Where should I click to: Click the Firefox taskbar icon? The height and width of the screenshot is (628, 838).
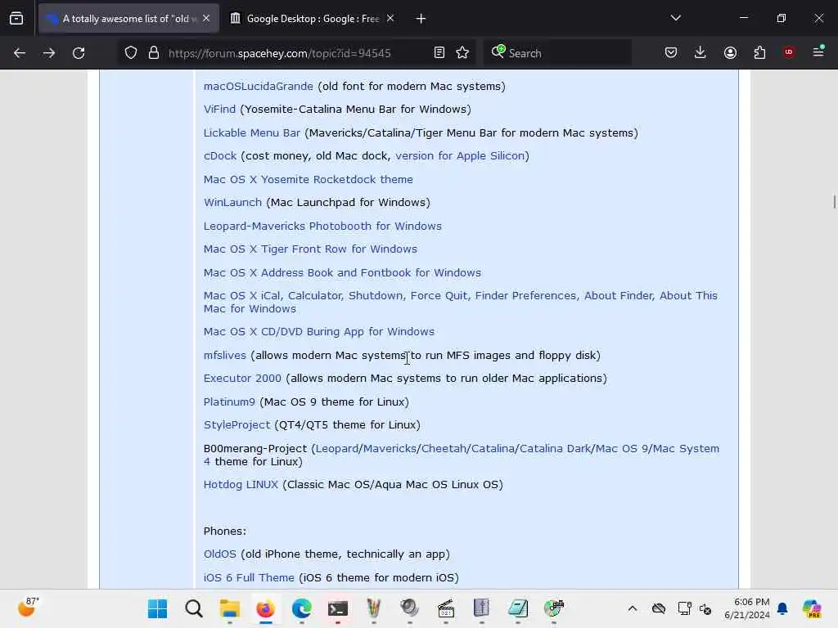coord(266,608)
